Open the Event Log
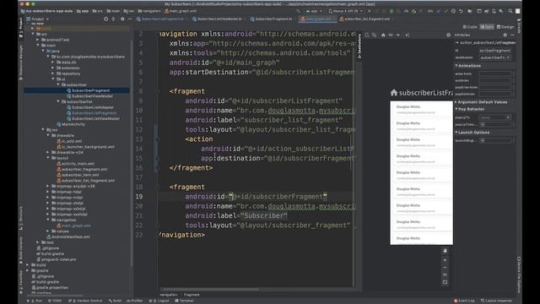This screenshot has height=304, width=540. (x=464, y=301)
